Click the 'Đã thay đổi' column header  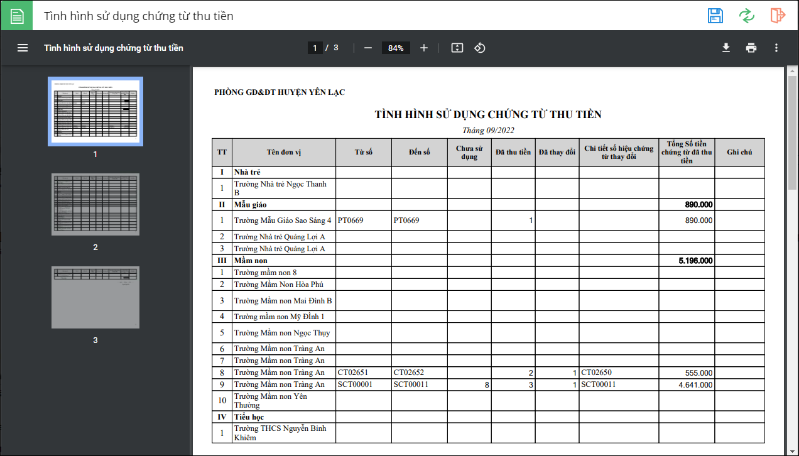pos(557,152)
